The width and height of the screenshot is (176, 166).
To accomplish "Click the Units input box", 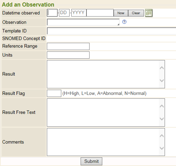I will (x=68, y=55).
